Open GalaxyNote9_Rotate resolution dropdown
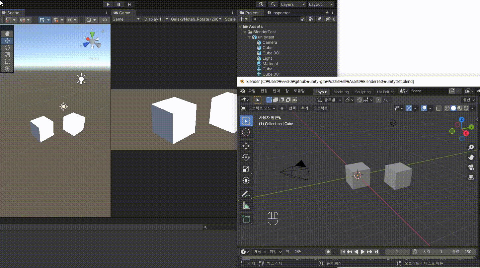The width and height of the screenshot is (480, 268). [196, 19]
